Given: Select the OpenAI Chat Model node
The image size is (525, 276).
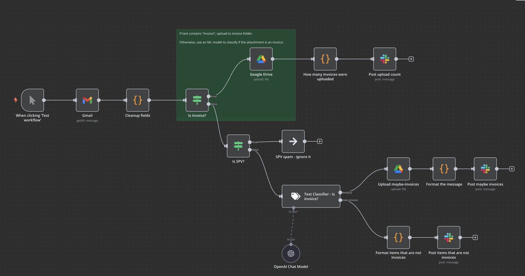Looking at the screenshot, I should tap(290, 253).
